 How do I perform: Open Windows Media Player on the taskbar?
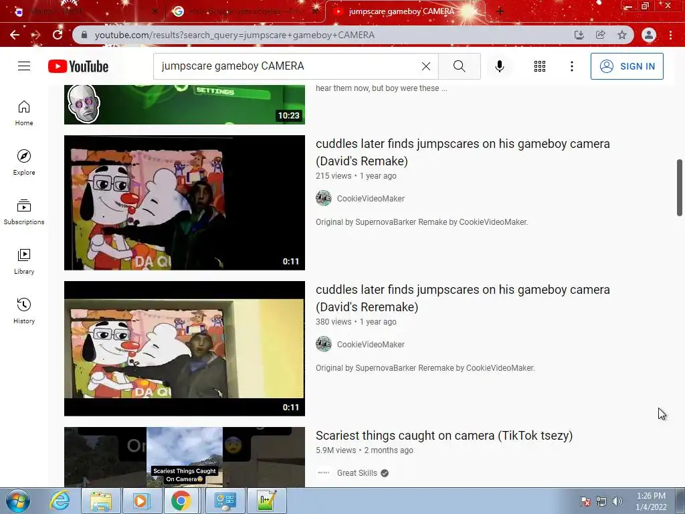141,501
